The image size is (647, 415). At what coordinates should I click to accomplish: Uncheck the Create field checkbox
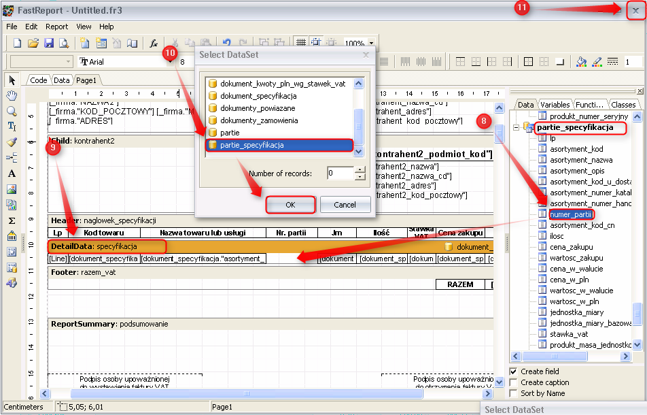coord(514,371)
